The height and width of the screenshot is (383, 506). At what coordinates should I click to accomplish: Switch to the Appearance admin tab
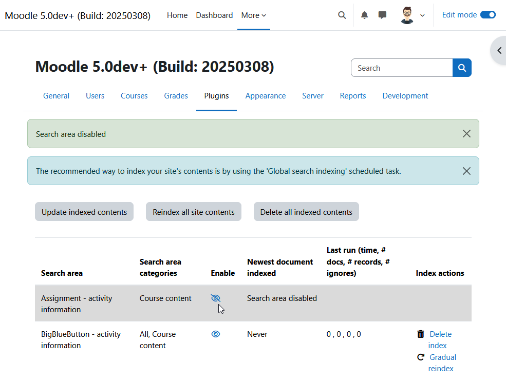(265, 96)
